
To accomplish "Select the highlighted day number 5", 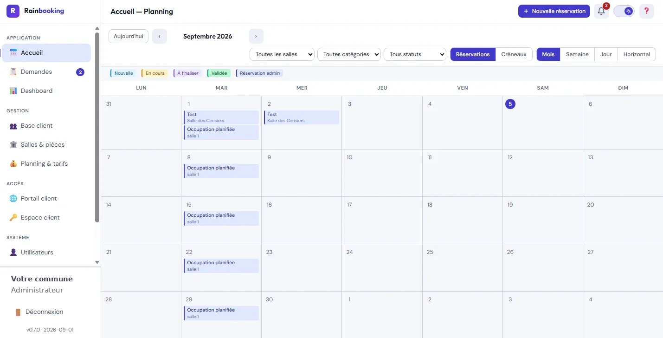I will tap(510, 104).
